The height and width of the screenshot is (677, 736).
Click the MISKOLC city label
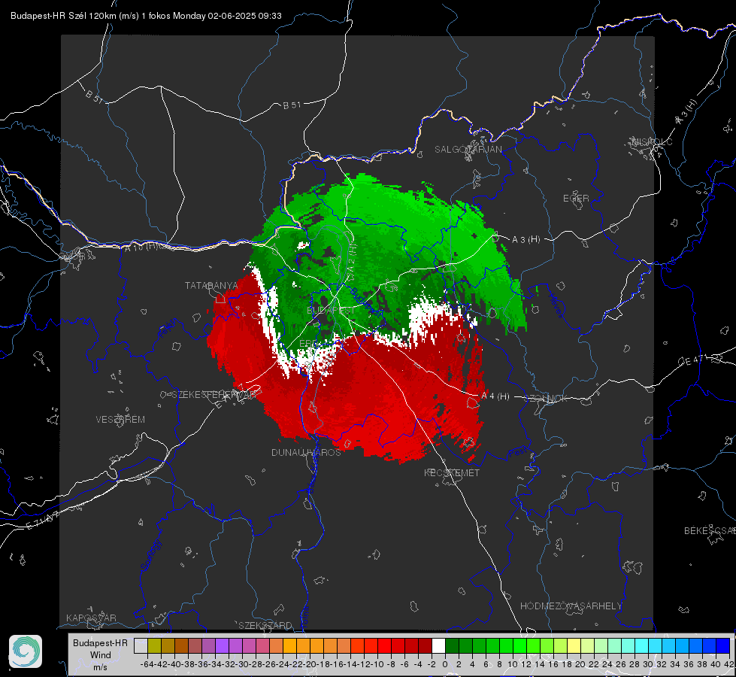[x=652, y=141]
